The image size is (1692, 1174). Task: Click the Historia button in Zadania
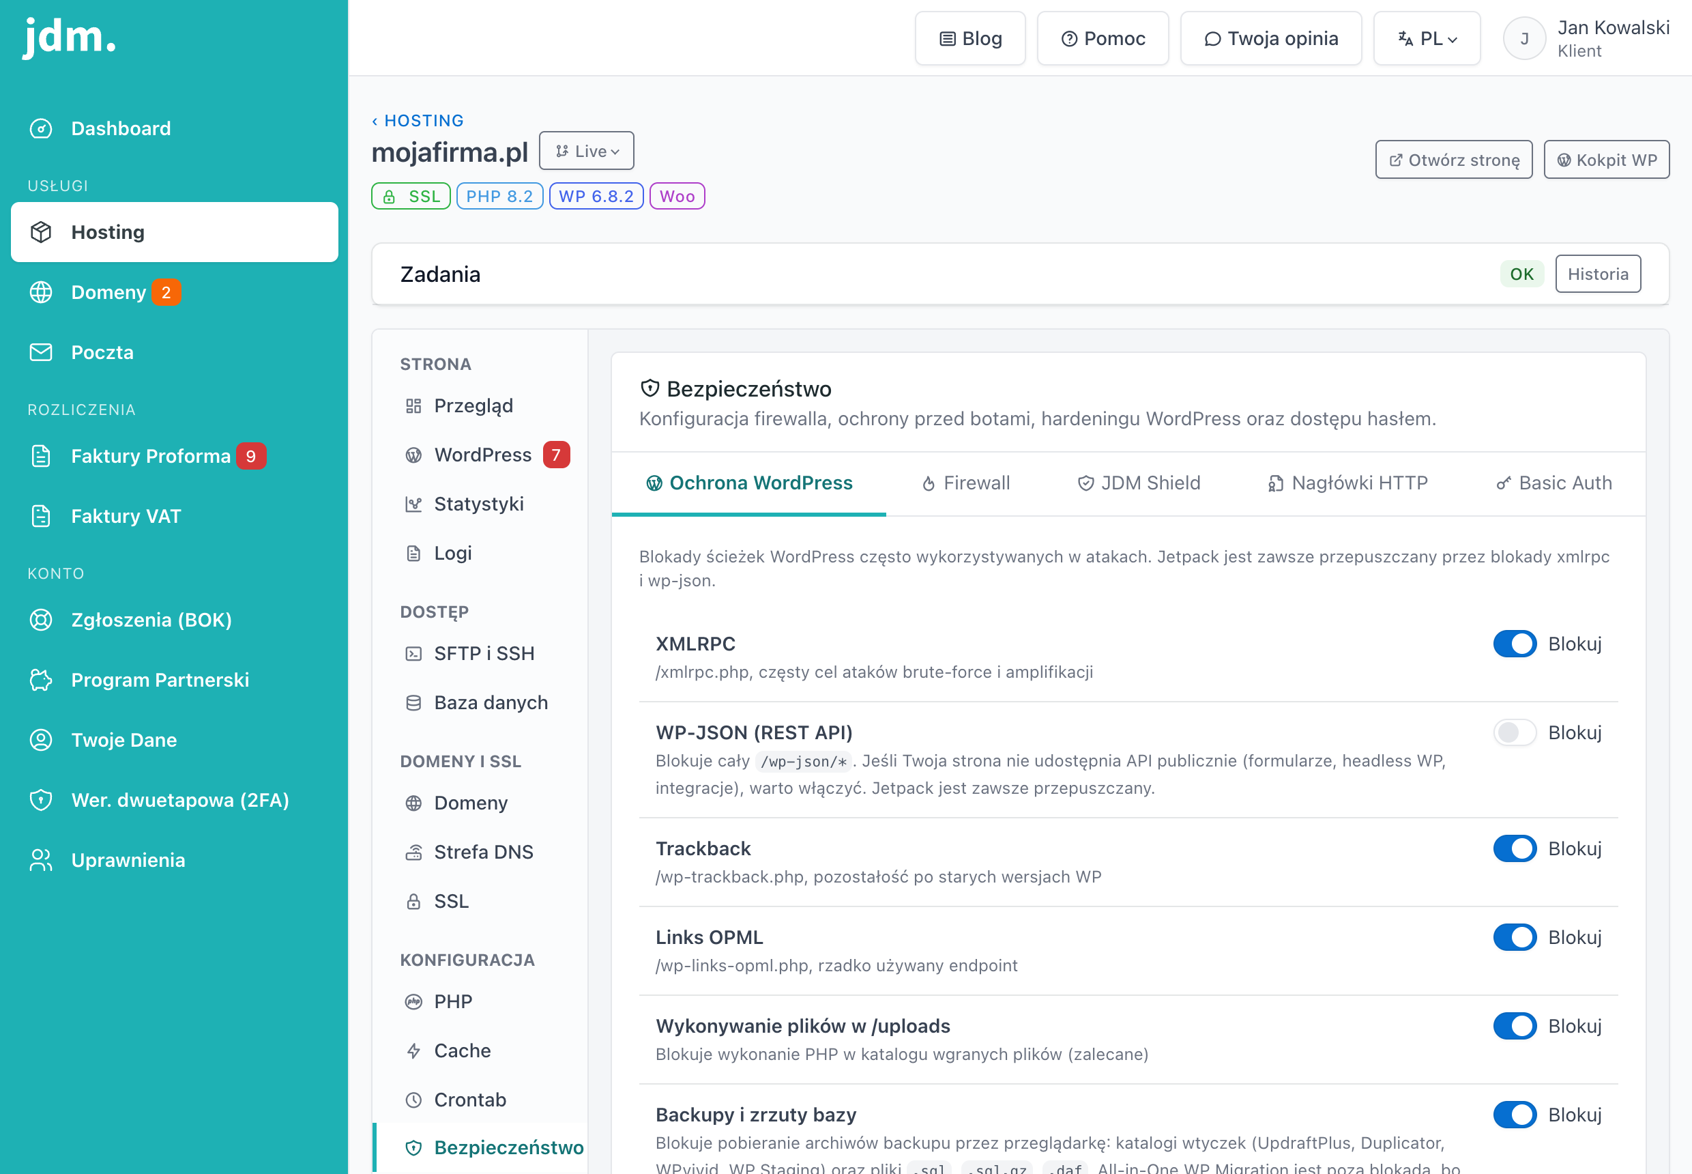(x=1598, y=274)
